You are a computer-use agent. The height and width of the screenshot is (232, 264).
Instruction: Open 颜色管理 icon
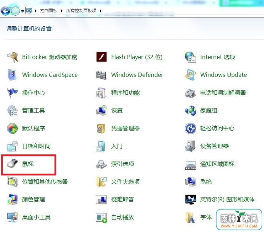12,199
